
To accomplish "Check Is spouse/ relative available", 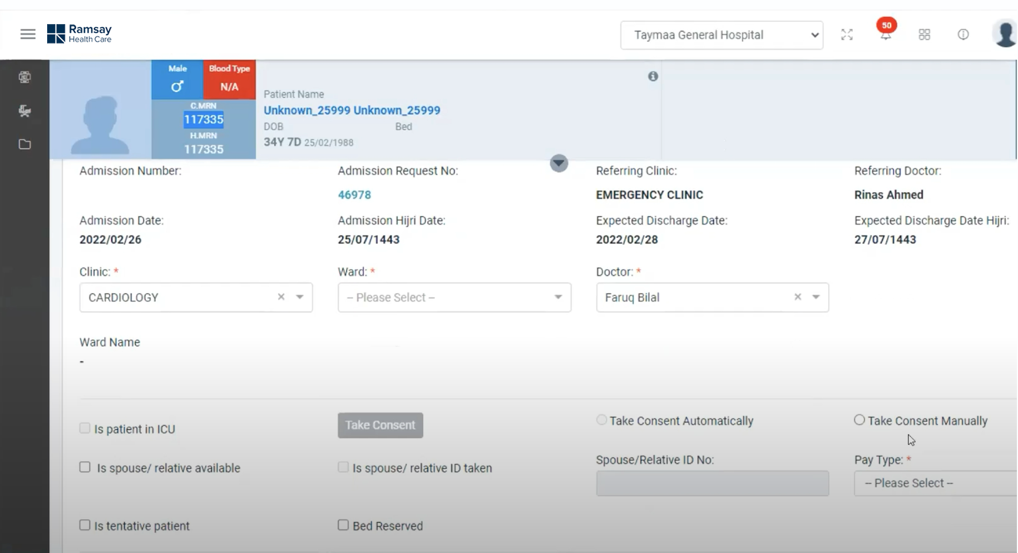I will [85, 467].
